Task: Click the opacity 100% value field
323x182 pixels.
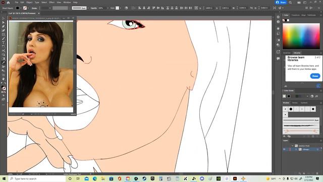Action: [101, 8]
